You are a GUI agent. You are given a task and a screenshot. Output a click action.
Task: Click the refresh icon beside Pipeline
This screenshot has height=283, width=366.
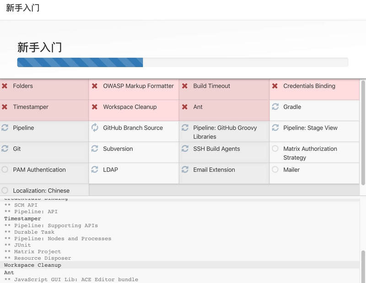click(x=5, y=128)
